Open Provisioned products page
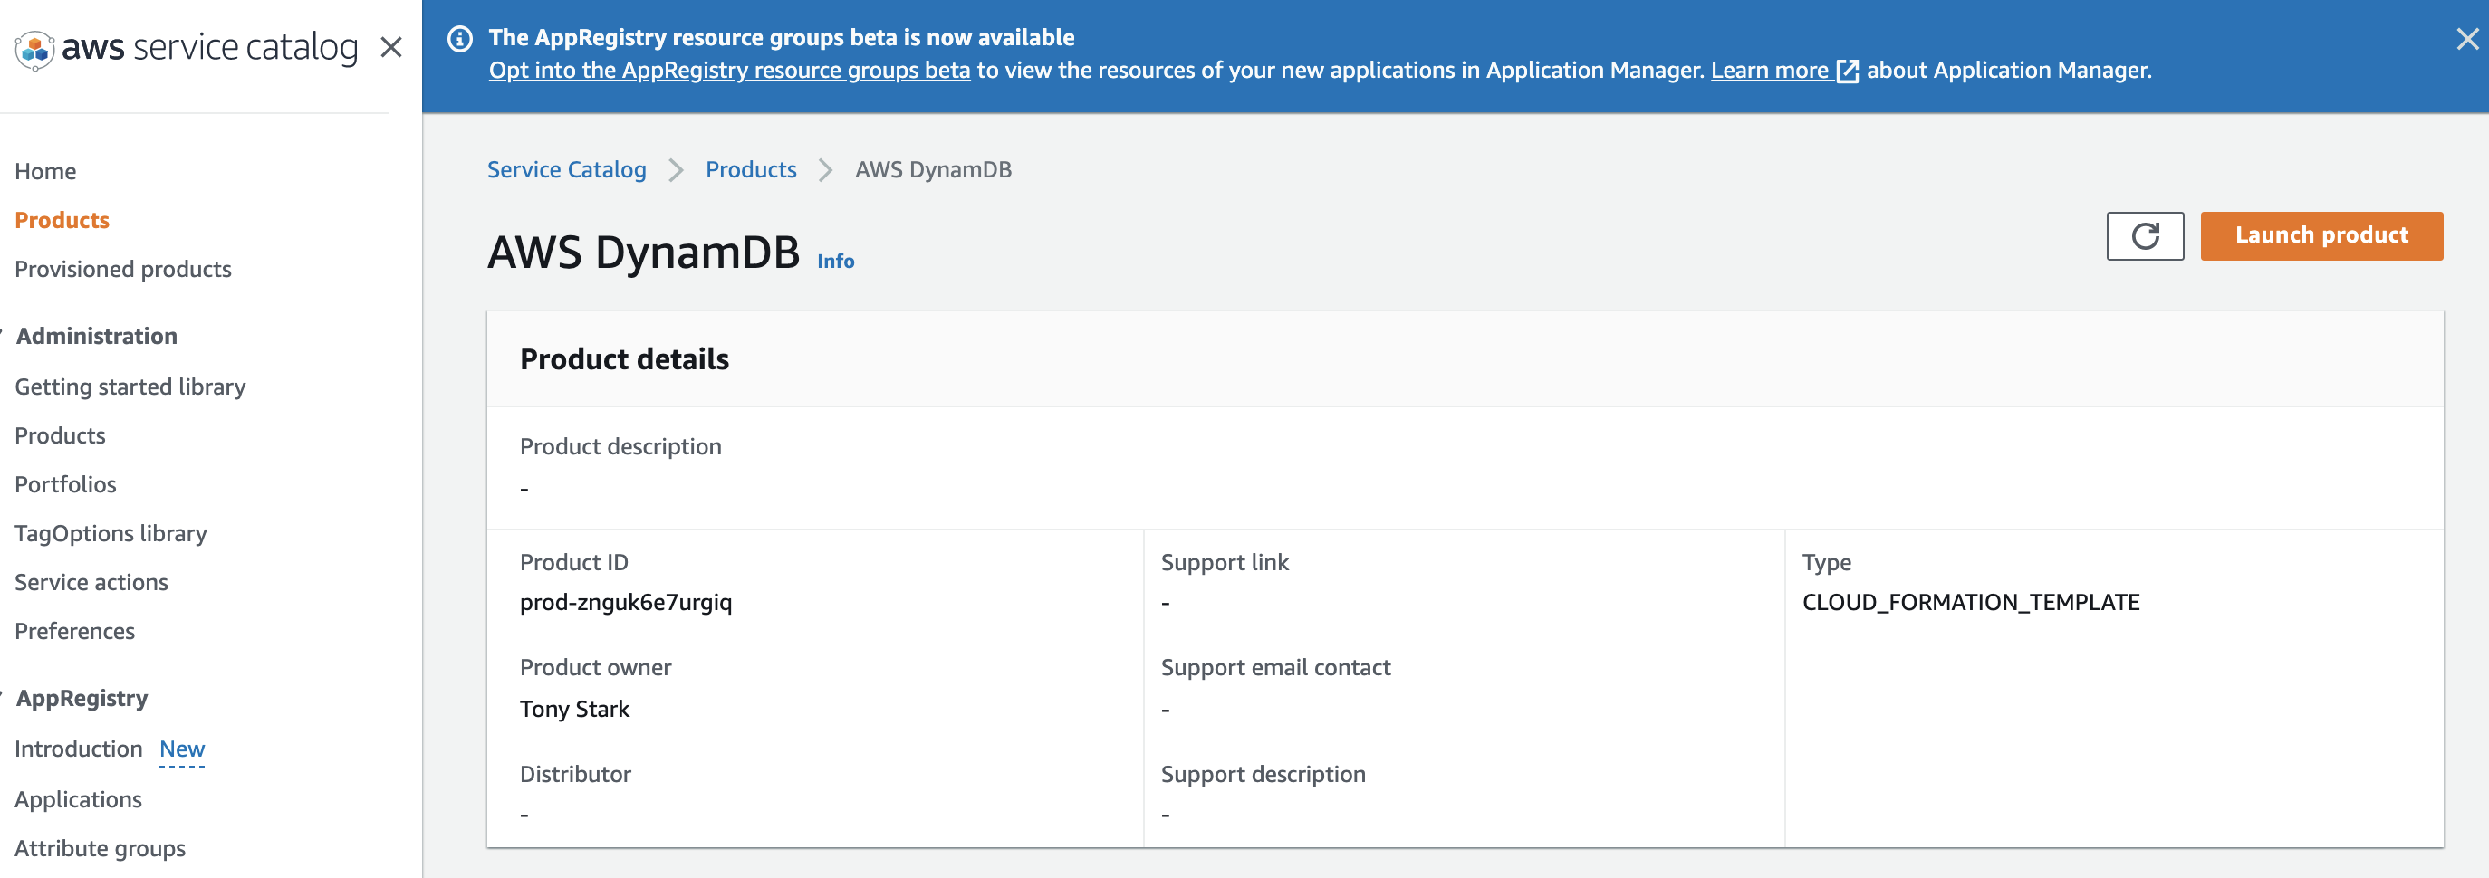 122,270
